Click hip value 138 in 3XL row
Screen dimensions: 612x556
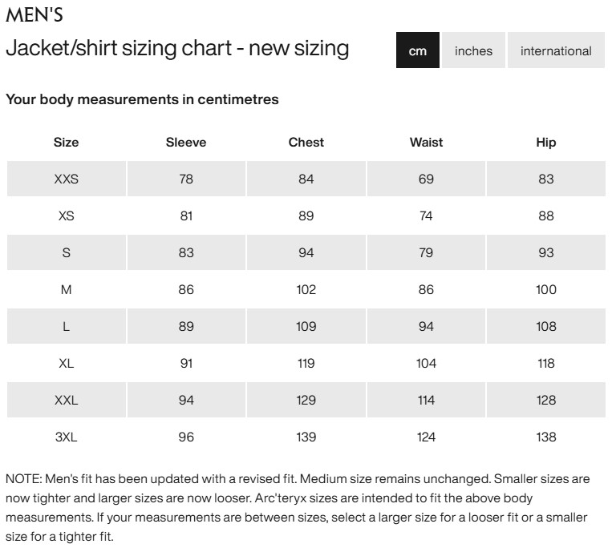pos(546,437)
